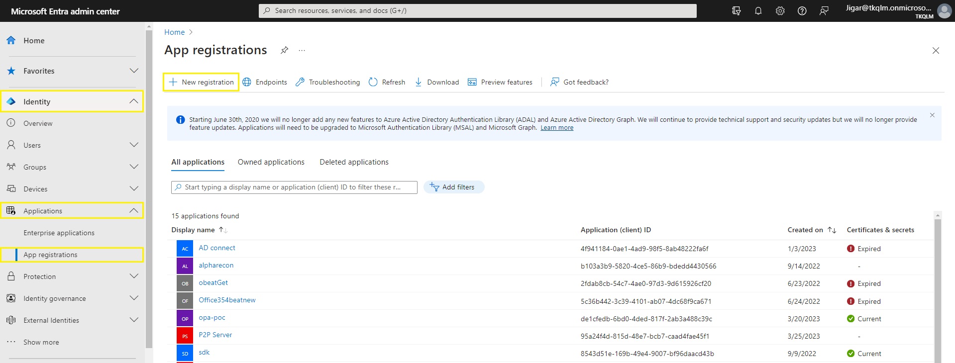The width and height of the screenshot is (955, 363).
Task: Expand the Users chevron
Action: [134, 145]
